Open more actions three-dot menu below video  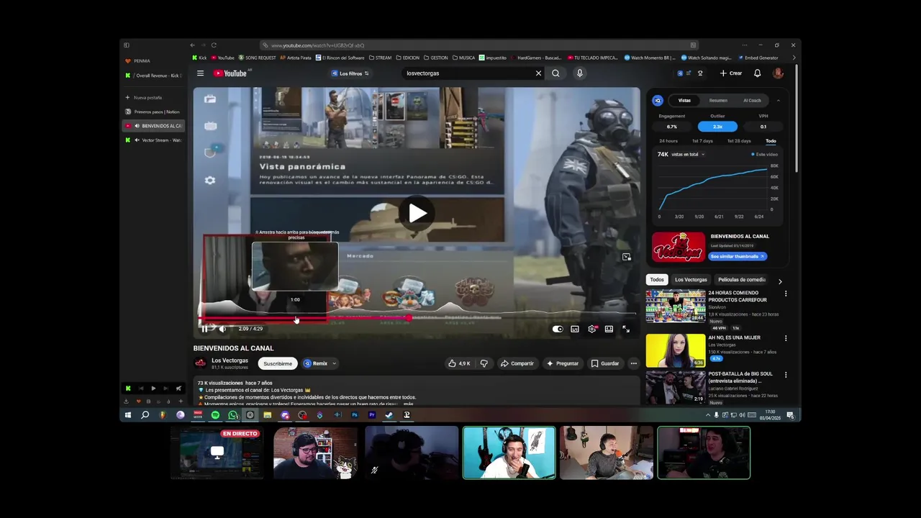[633, 363]
